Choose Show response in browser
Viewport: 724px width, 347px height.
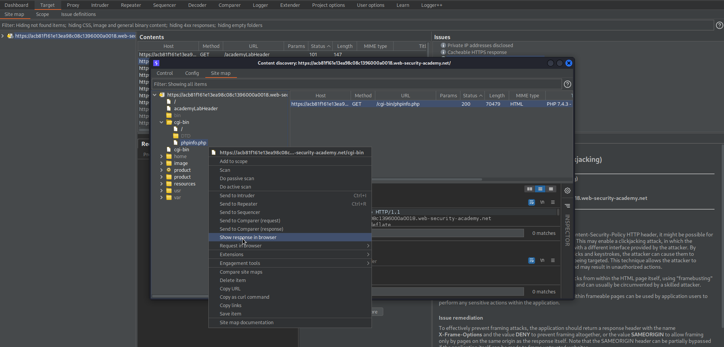[x=290, y=238]
